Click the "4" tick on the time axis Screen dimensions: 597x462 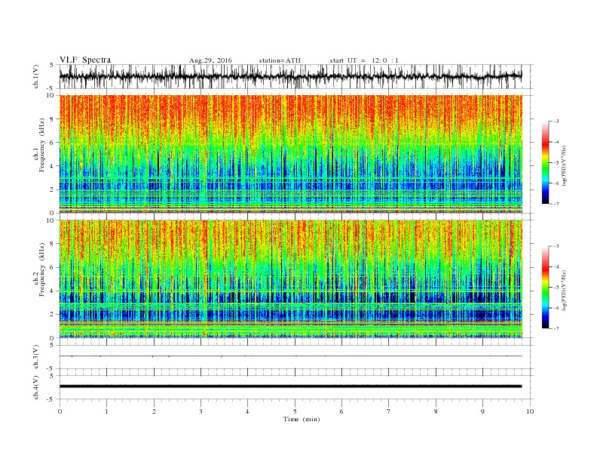[247, 411]
